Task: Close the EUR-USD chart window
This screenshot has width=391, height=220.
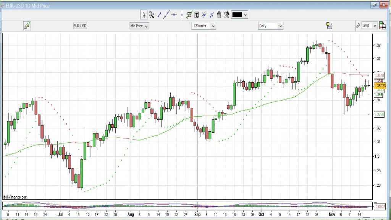Action: (x=383, y=5)
